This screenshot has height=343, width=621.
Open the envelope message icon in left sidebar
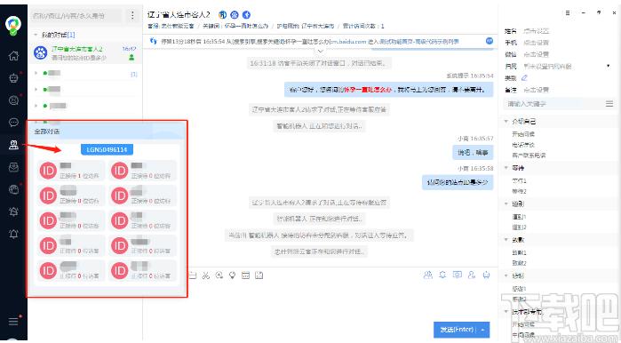13,167
